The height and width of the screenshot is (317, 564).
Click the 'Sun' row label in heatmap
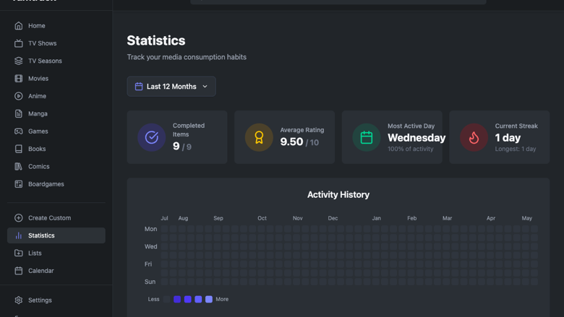[150, 282]
